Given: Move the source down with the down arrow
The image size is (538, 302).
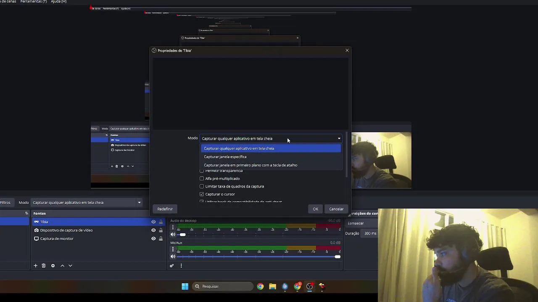Looking at the screenshot, I should click(x=70, y=266).
